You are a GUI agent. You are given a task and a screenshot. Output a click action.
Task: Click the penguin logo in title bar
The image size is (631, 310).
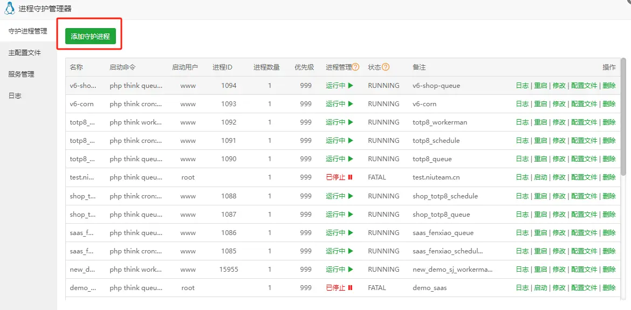click(x=9, y=9)
